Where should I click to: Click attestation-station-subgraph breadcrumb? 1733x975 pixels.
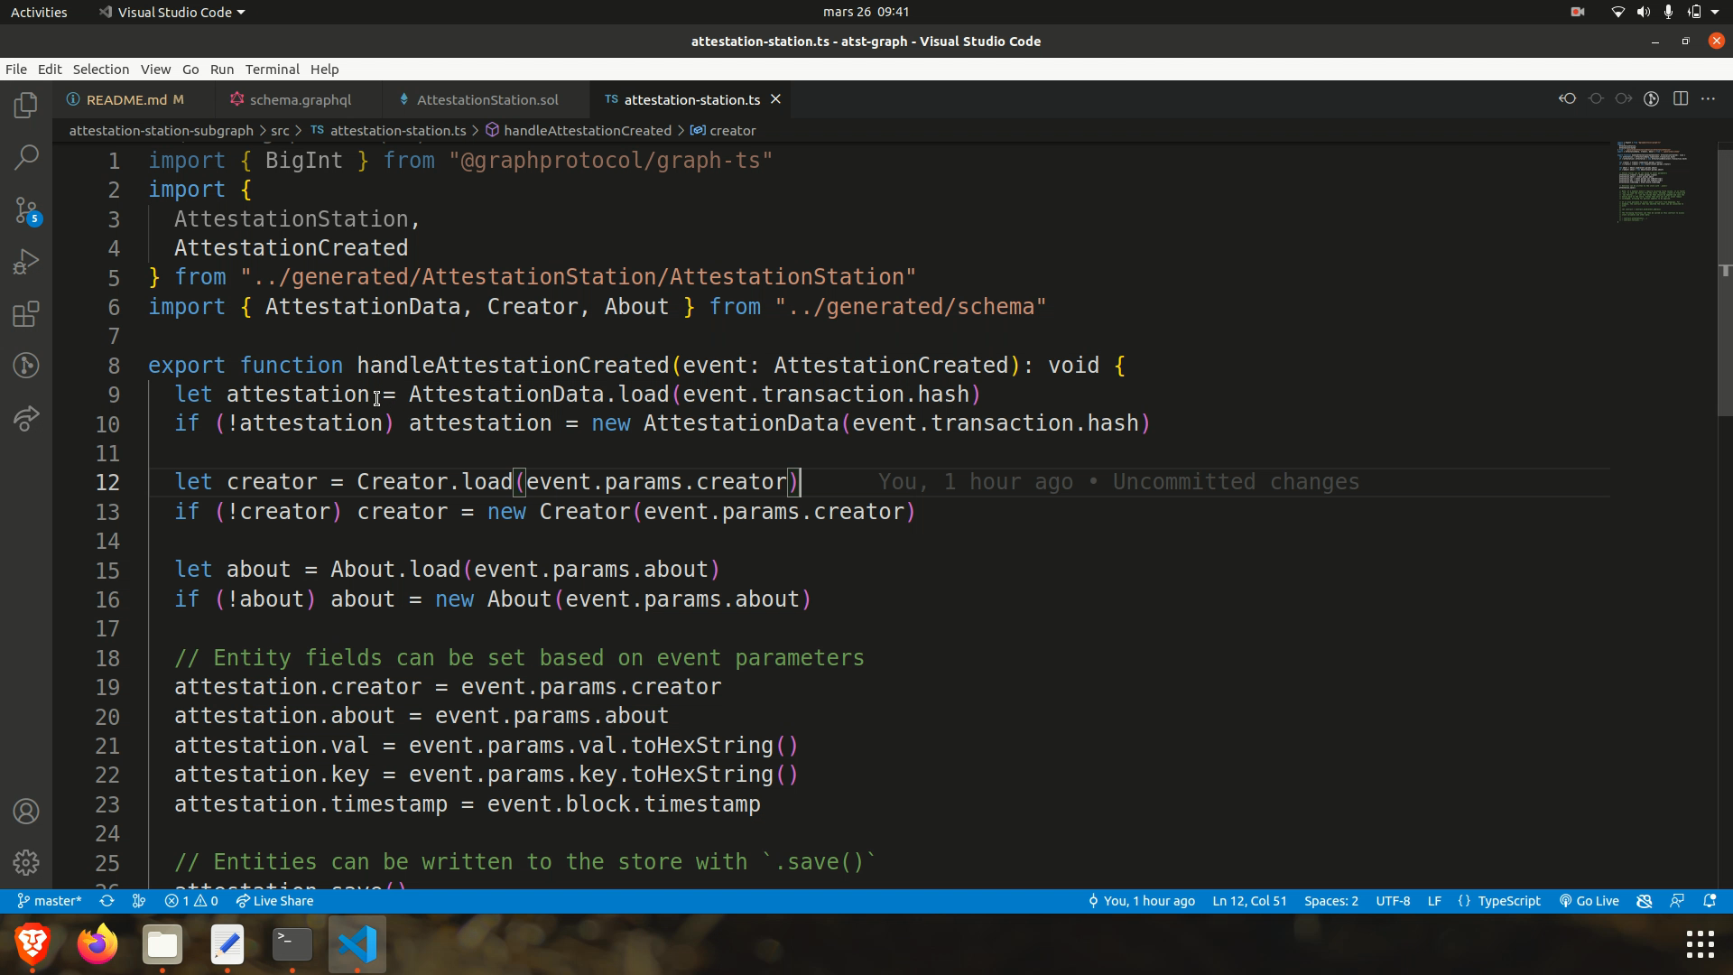162,131
